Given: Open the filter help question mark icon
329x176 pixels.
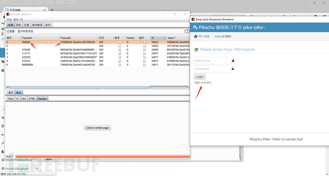Looking at the screenshot, I should pyautogui.click(x=187, y=31).
